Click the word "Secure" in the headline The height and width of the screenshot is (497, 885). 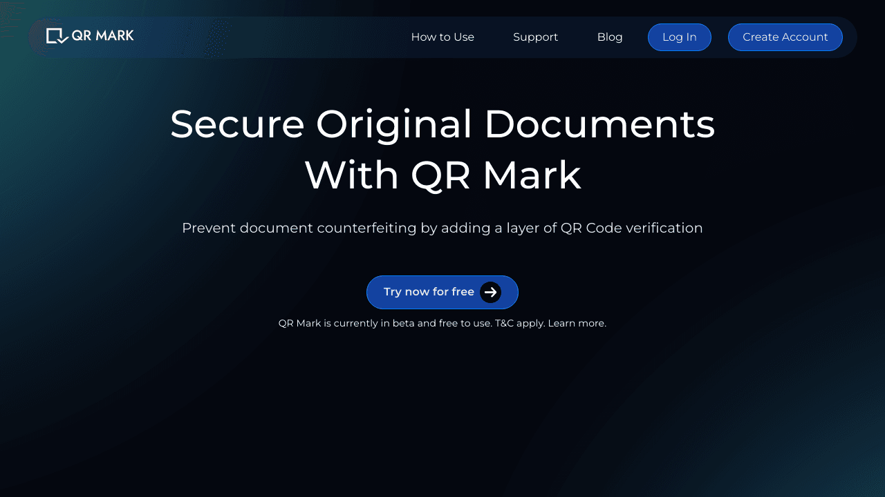pos(237,124)
